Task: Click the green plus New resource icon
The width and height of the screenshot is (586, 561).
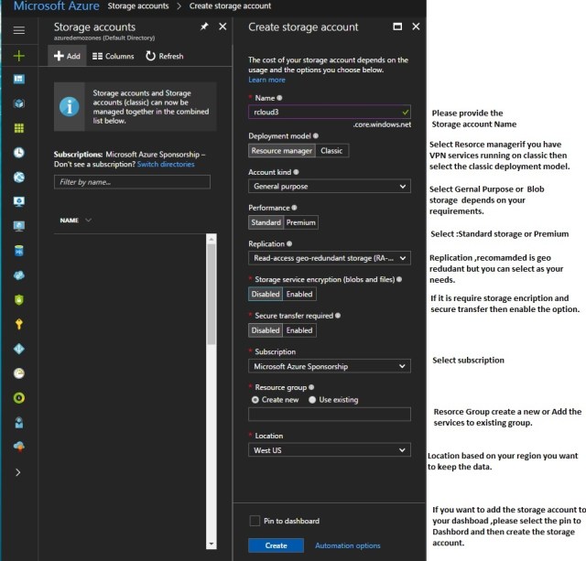Action: point(19,56)
